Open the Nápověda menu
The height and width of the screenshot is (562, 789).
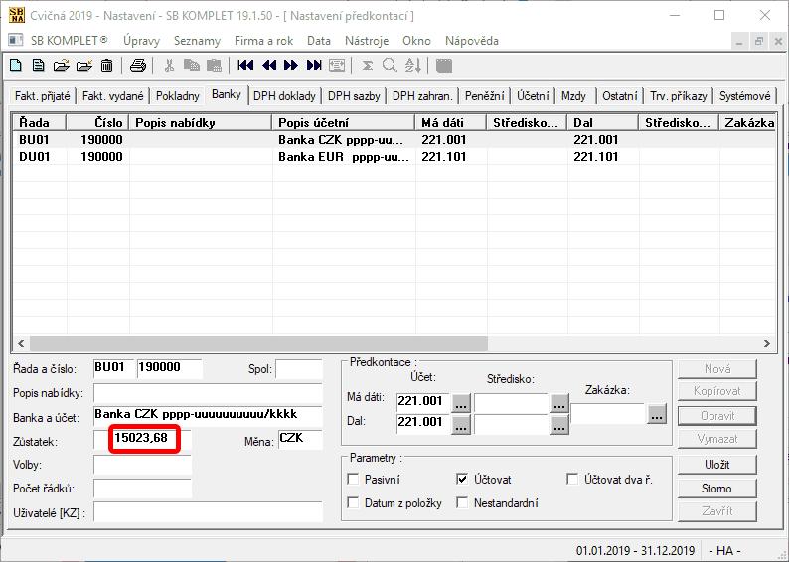[x=471, y=41]
